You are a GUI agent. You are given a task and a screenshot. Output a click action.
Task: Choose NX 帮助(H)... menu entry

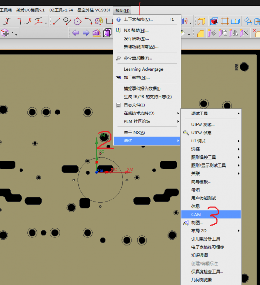pos(147,30)
